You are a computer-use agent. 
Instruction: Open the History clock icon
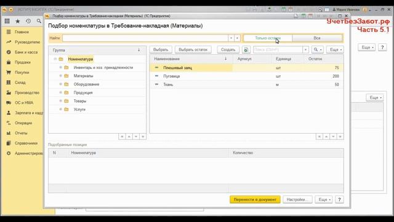(x=28, y=21)
